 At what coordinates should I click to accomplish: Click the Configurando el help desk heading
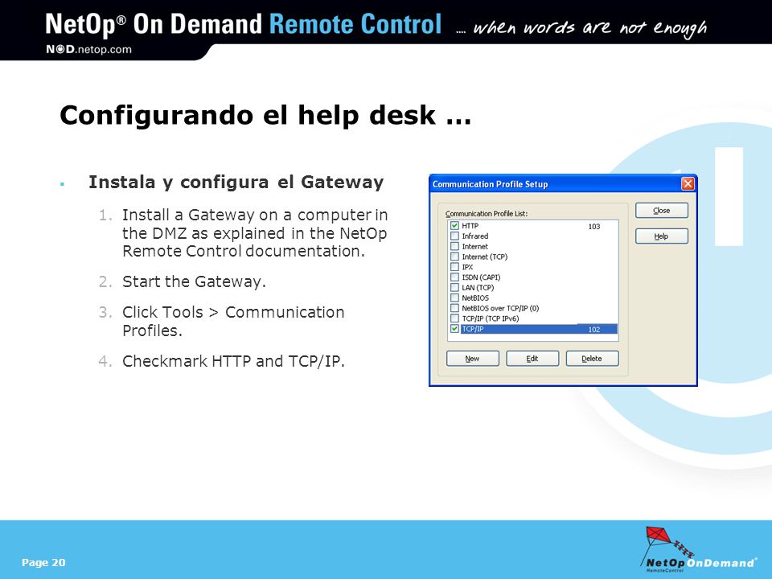click(265, 116)
